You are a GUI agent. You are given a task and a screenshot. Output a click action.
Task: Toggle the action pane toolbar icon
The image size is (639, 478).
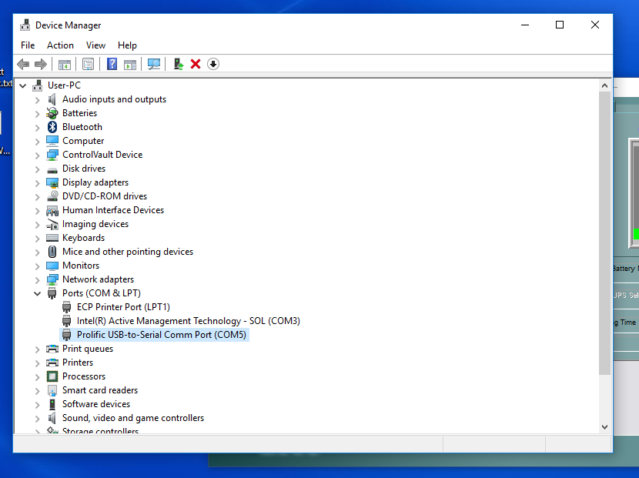tap(130, 64)
